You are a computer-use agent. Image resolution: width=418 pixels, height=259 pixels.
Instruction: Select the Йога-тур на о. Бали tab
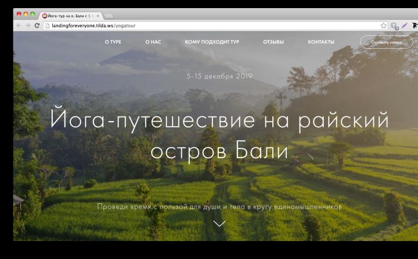pos(71,16)
